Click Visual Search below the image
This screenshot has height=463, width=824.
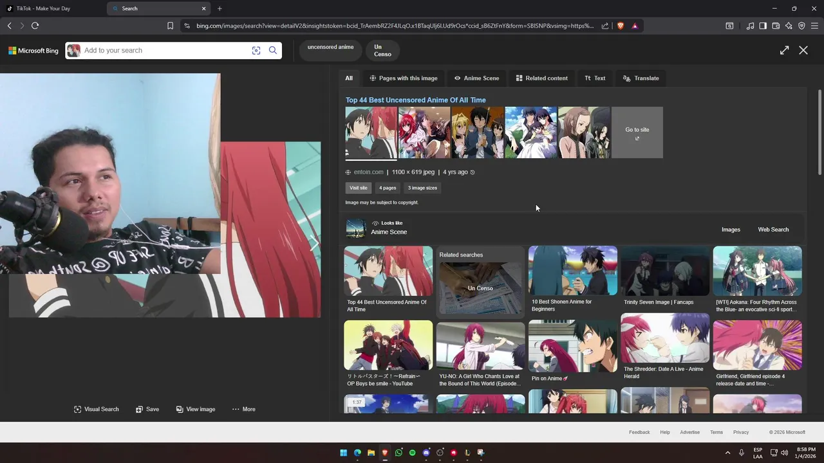(97, 409)
